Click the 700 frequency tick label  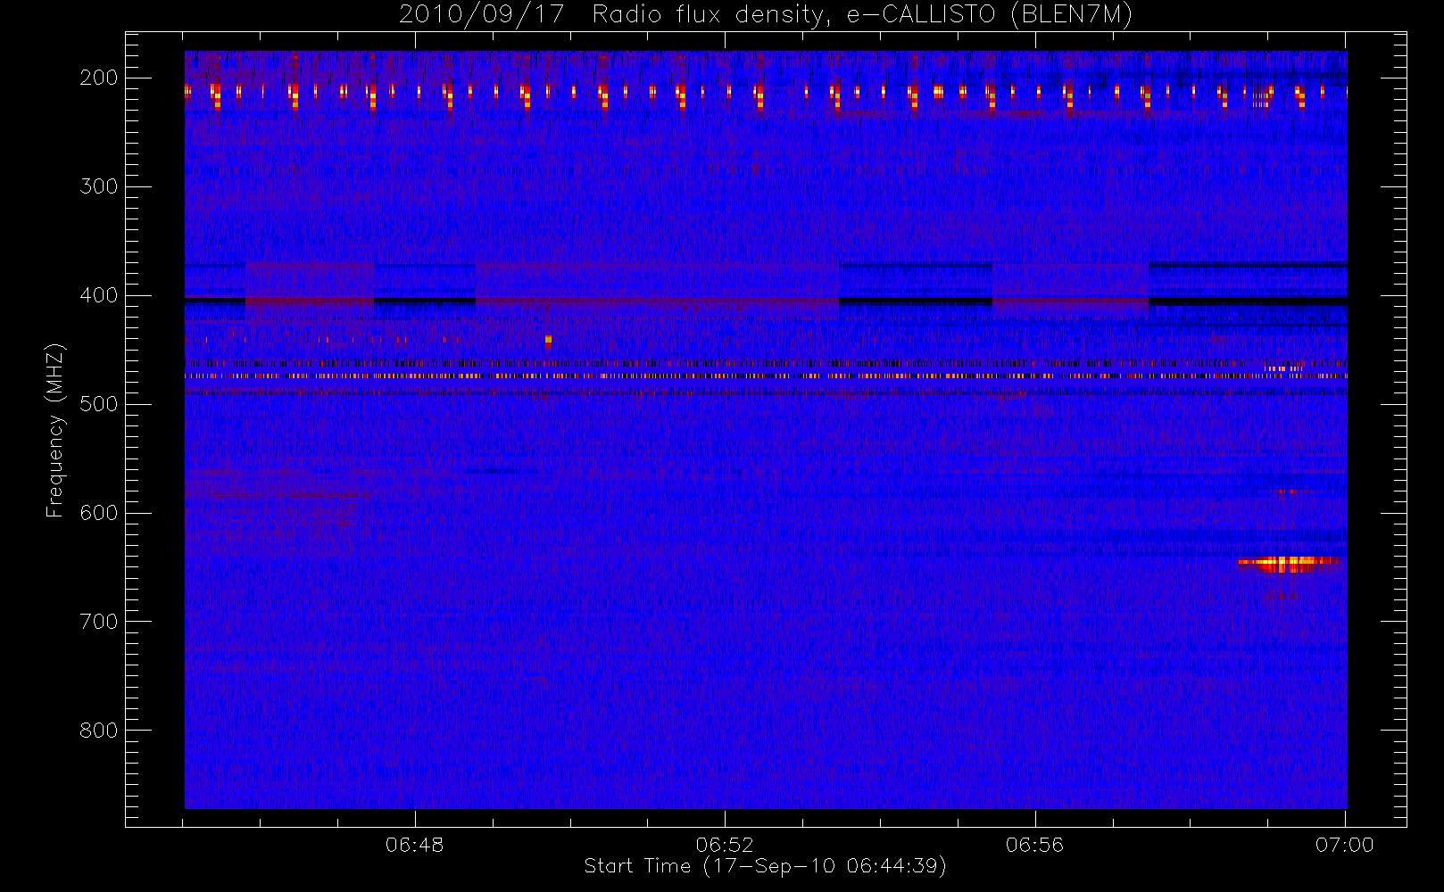click(x=99, y=622)
